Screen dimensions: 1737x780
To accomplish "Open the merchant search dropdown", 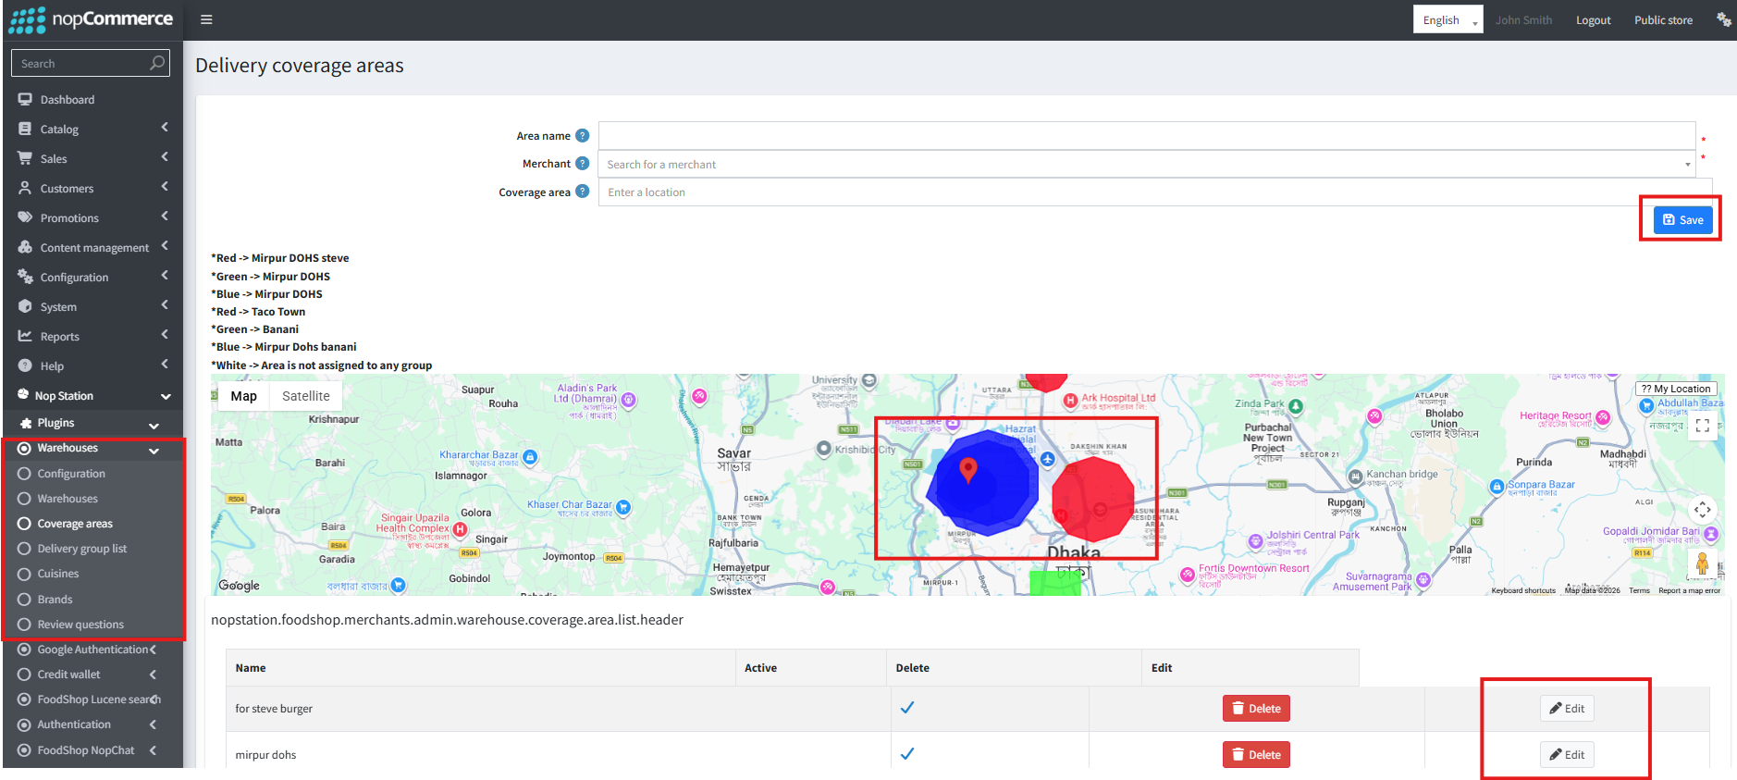I will [x=1147, y=165].
